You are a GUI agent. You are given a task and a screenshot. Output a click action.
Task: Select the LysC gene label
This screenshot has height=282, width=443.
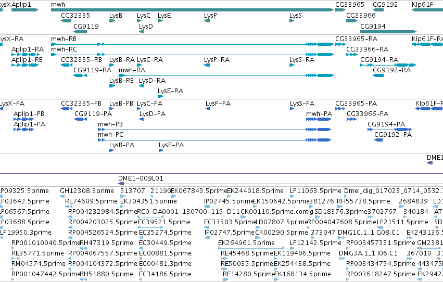(144, 16)
